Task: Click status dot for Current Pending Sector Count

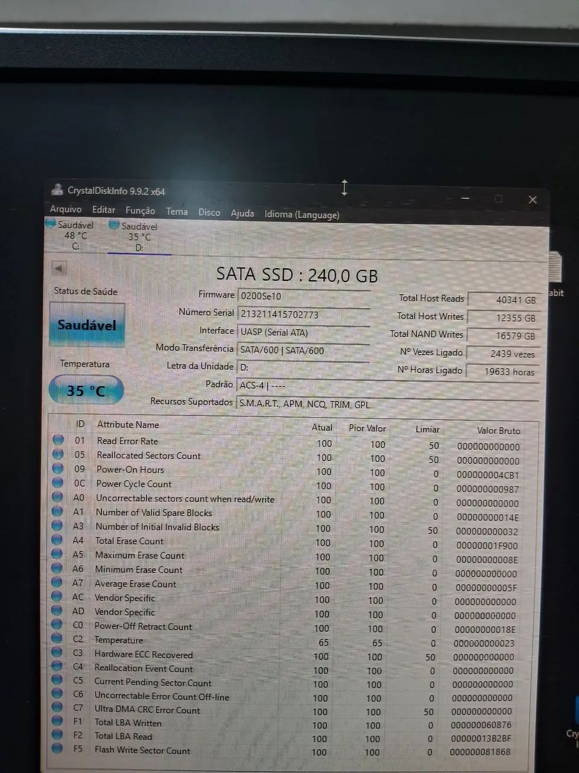Action: click(57, 680)
